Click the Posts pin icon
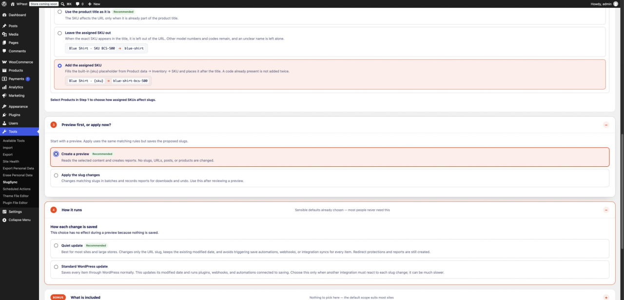The image size is (624, 300). pos(4,26)
